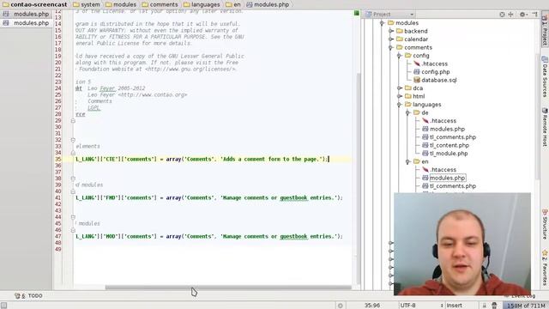The image size is (549, 309).
Task: Expand the html folder node
Action: point(400,96)
